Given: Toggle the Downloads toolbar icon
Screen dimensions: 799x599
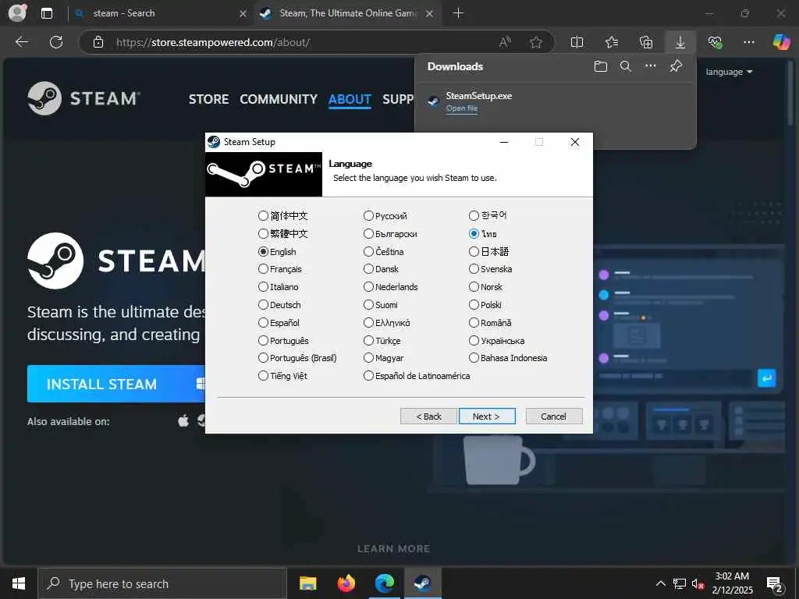Looking at the screenshot, I should point(680,42).
